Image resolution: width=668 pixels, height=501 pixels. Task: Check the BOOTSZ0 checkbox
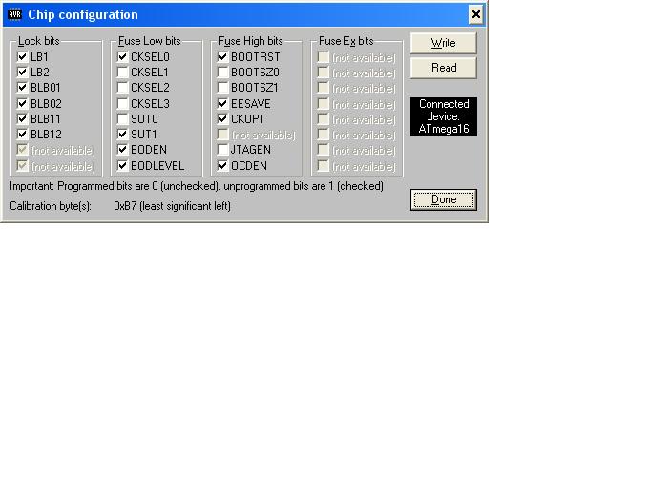(222, 72)
